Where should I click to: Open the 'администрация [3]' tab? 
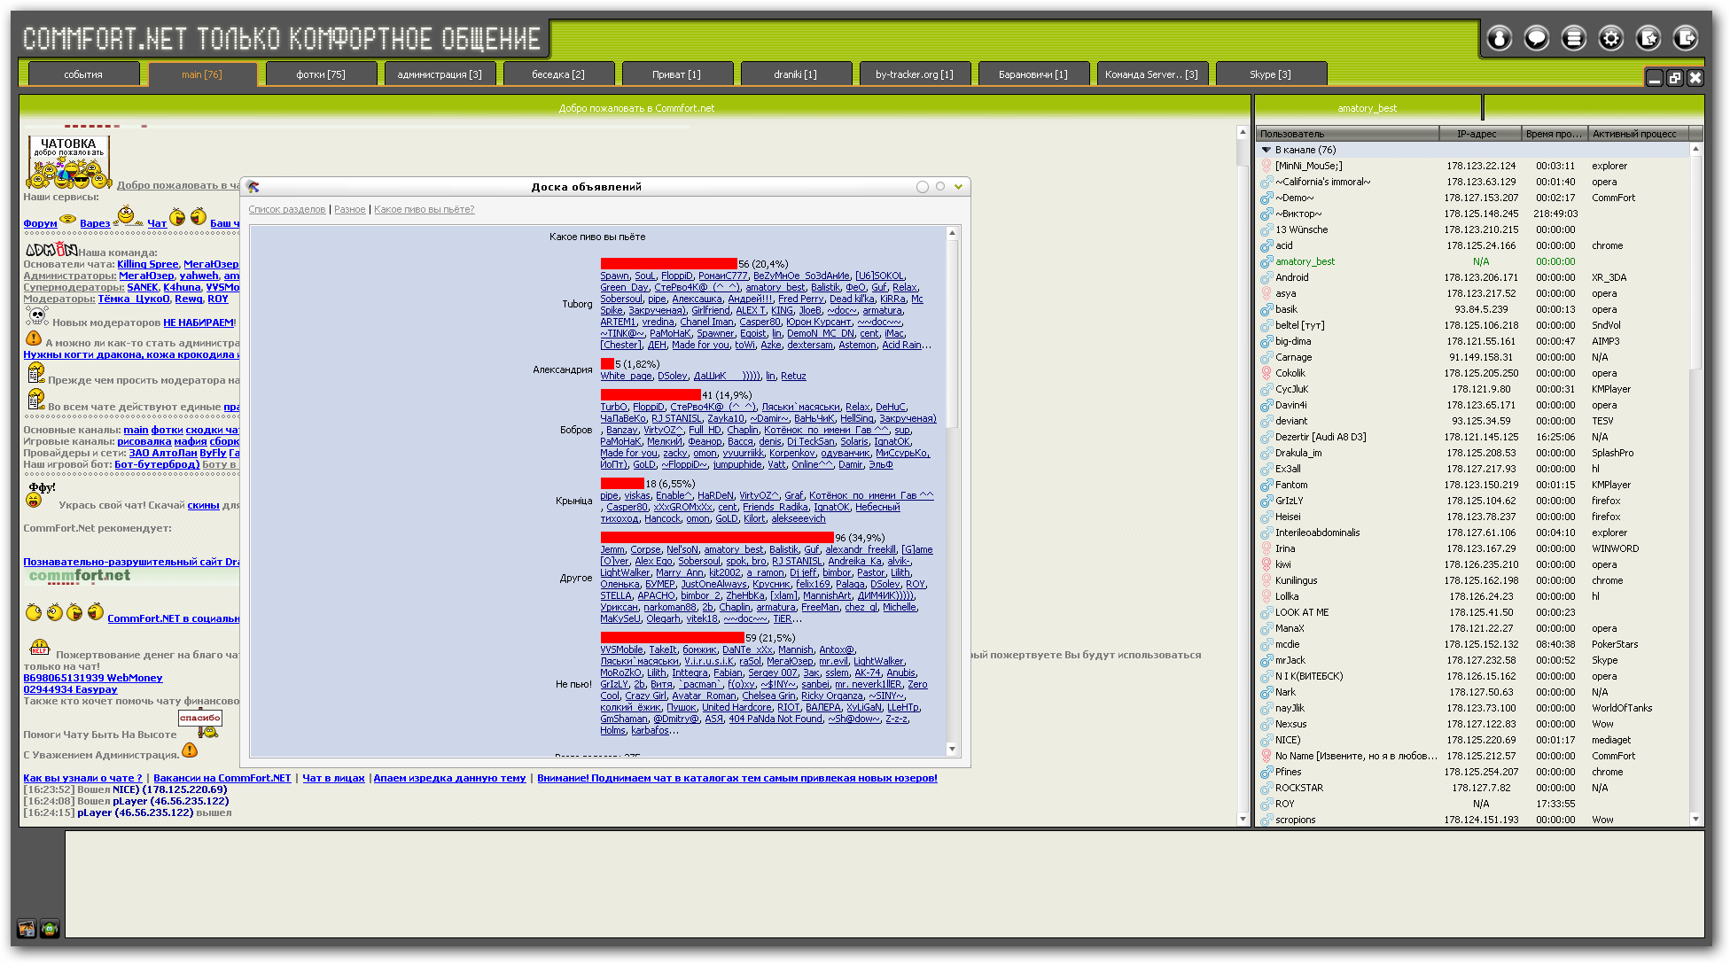[x=440, y=74]
